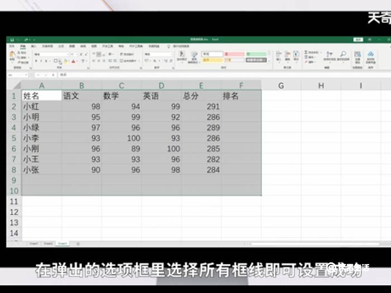Viewport: 391px width, 293px height.
Task: Click the Paste clipboard icon
Action: (x=12, y=55)
